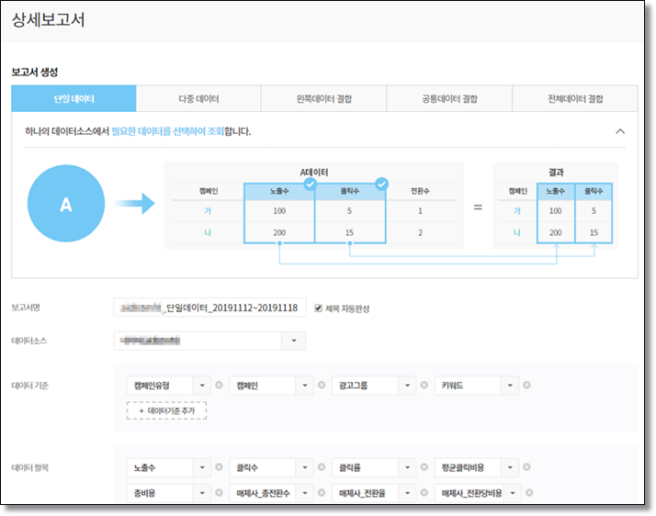Remove the 평균클릭비용 data item
Screen dimensions: 656x516
click(526, 467)
